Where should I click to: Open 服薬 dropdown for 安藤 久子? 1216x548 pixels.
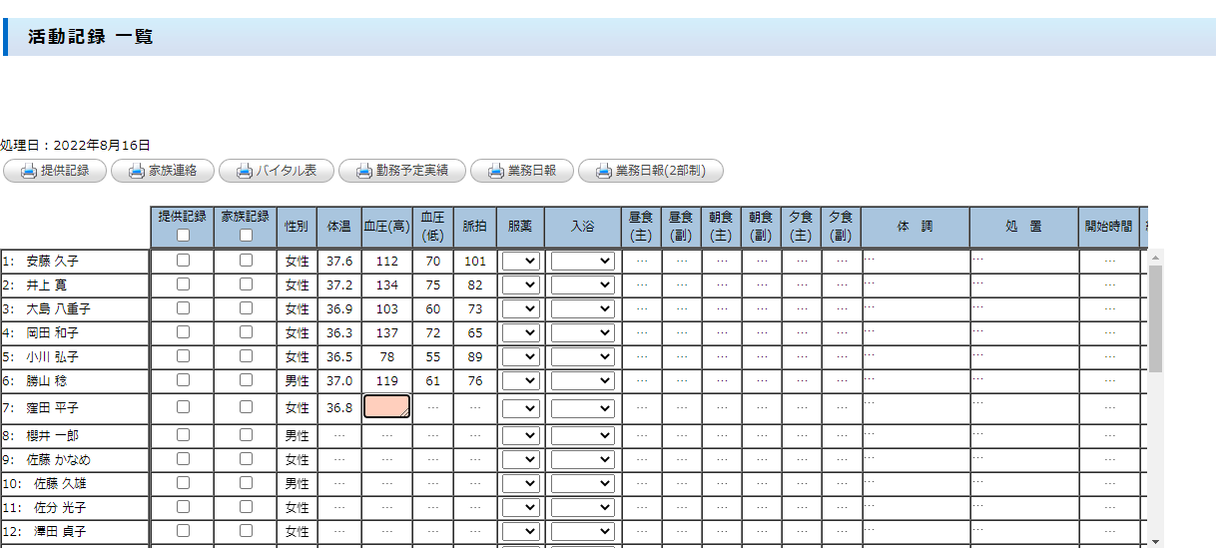click(x=521, y=261)
